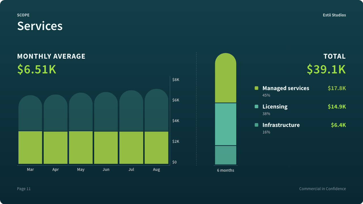Viewport: 363px width, 204px height.
Task: Click the SCOPE section label
Action: pyautogui.click(x=23, y=15)
